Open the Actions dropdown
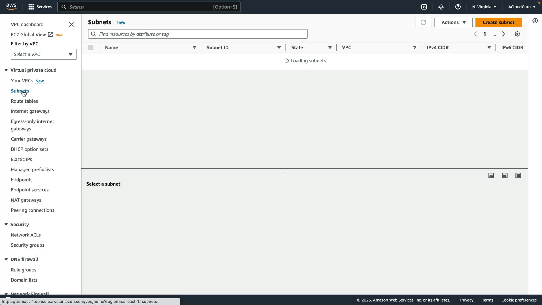Viewport: 542px width, 305px height. (453, 22)
